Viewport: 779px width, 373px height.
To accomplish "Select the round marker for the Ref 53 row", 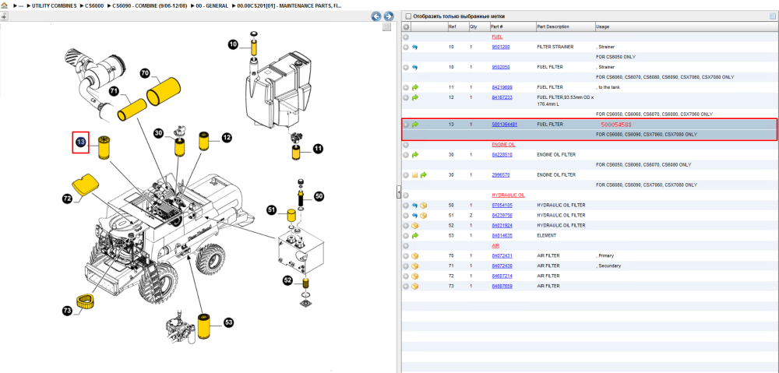I will (406, 235).
